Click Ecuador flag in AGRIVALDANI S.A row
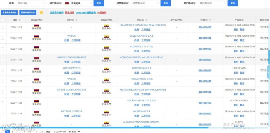This screenshot has width=270, height=133. point(106,69)
